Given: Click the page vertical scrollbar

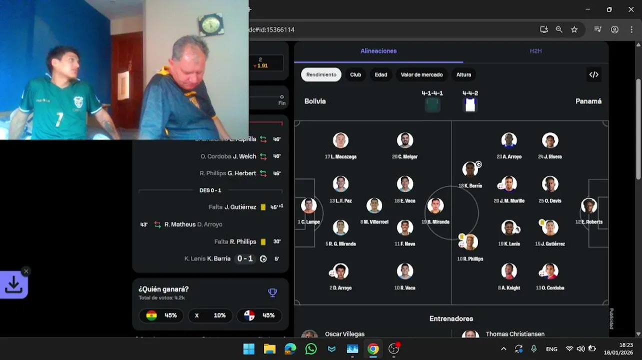Looking at the screenshot, I should pyautogui.click(x=638, y=130).
